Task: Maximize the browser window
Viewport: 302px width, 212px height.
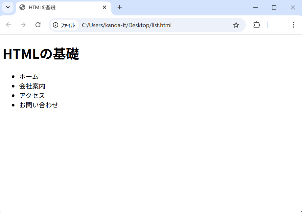Action: coord(274,8)
